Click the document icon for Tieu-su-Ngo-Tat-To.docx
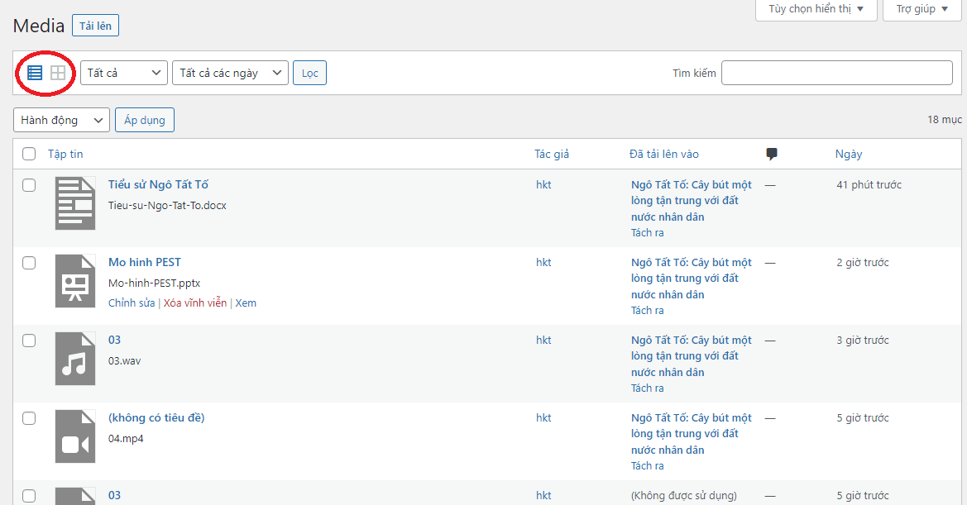Screen dimensions: 967x505 (x=75, y=203)
